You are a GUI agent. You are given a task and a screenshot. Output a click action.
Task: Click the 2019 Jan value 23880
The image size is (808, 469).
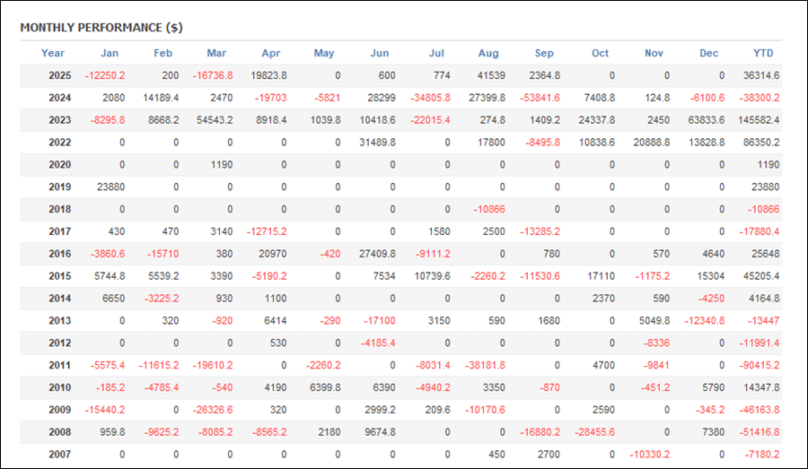[110, 187]
